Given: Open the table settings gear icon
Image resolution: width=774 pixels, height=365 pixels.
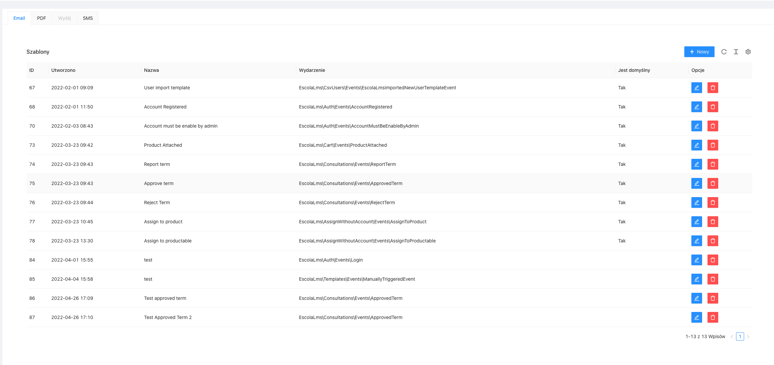Looking at the screenshot, I should tap(748, 52).
